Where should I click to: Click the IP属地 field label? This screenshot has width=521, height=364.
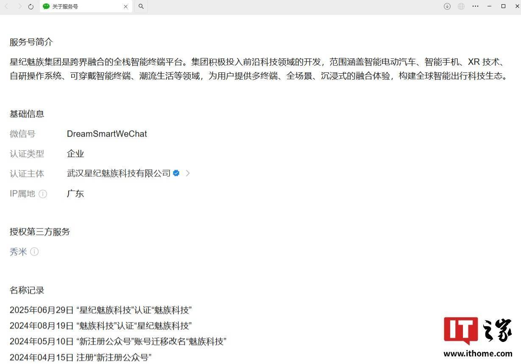(x=22, y=193)
